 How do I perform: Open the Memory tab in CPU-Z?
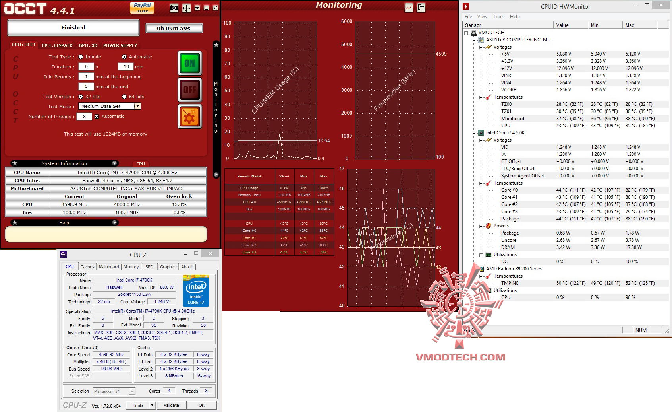click(x=131, y=267)
